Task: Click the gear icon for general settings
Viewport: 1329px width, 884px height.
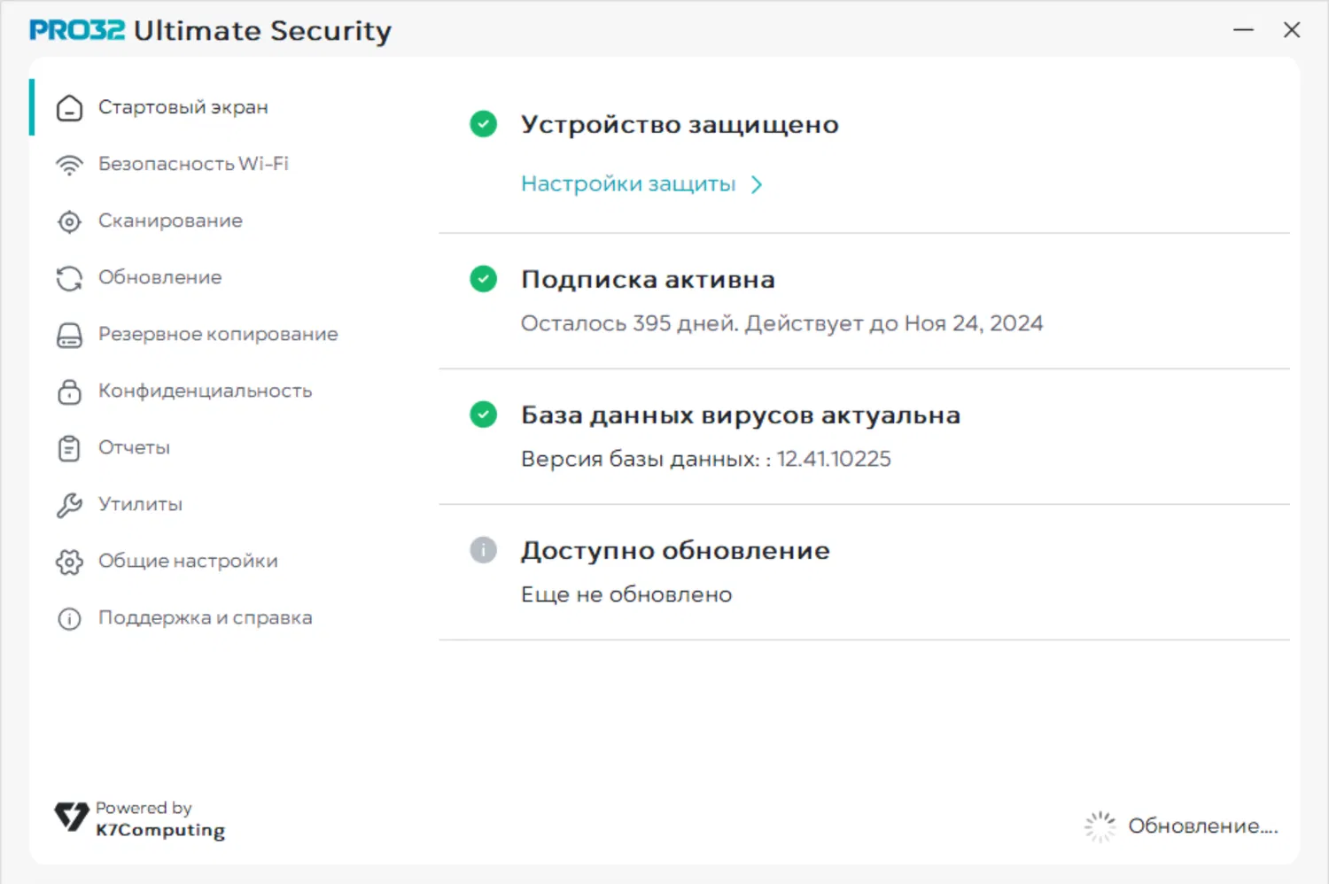Action: pos(69,562)
